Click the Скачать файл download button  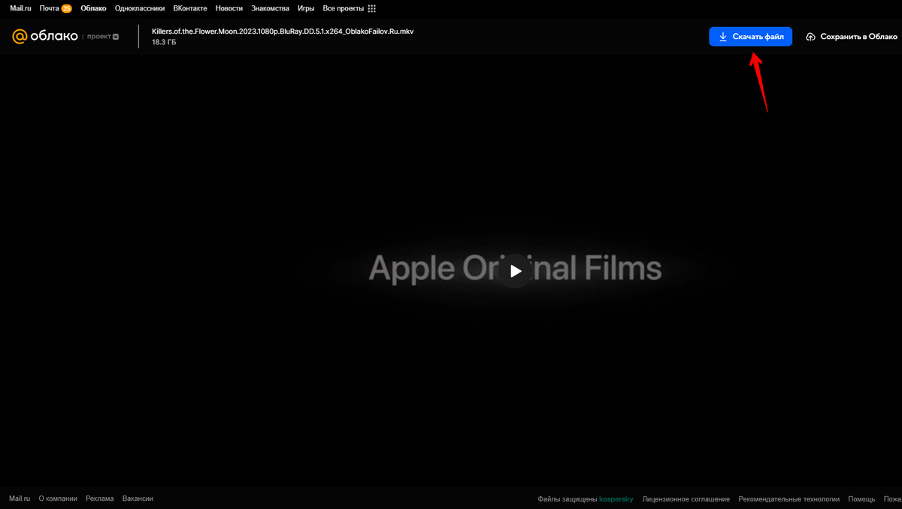point(750,37)
